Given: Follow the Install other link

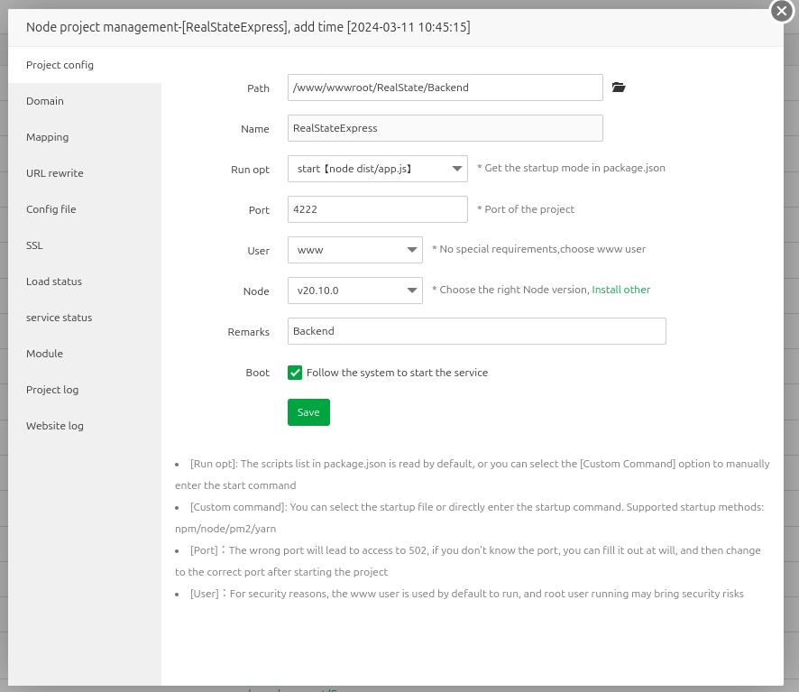Looking at the screenshot, I should [x=620, y=290].
